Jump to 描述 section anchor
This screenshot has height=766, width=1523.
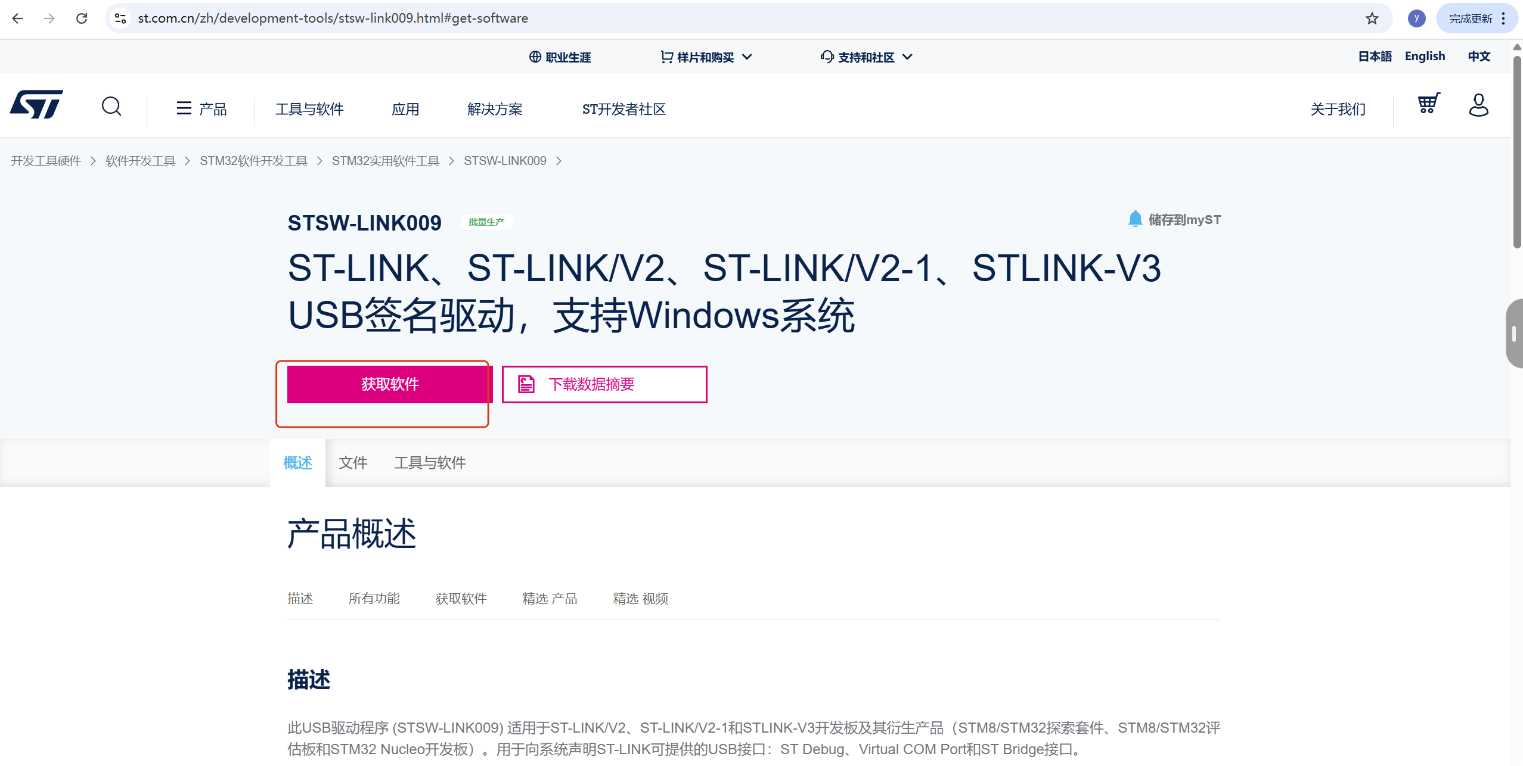point(300,599)
